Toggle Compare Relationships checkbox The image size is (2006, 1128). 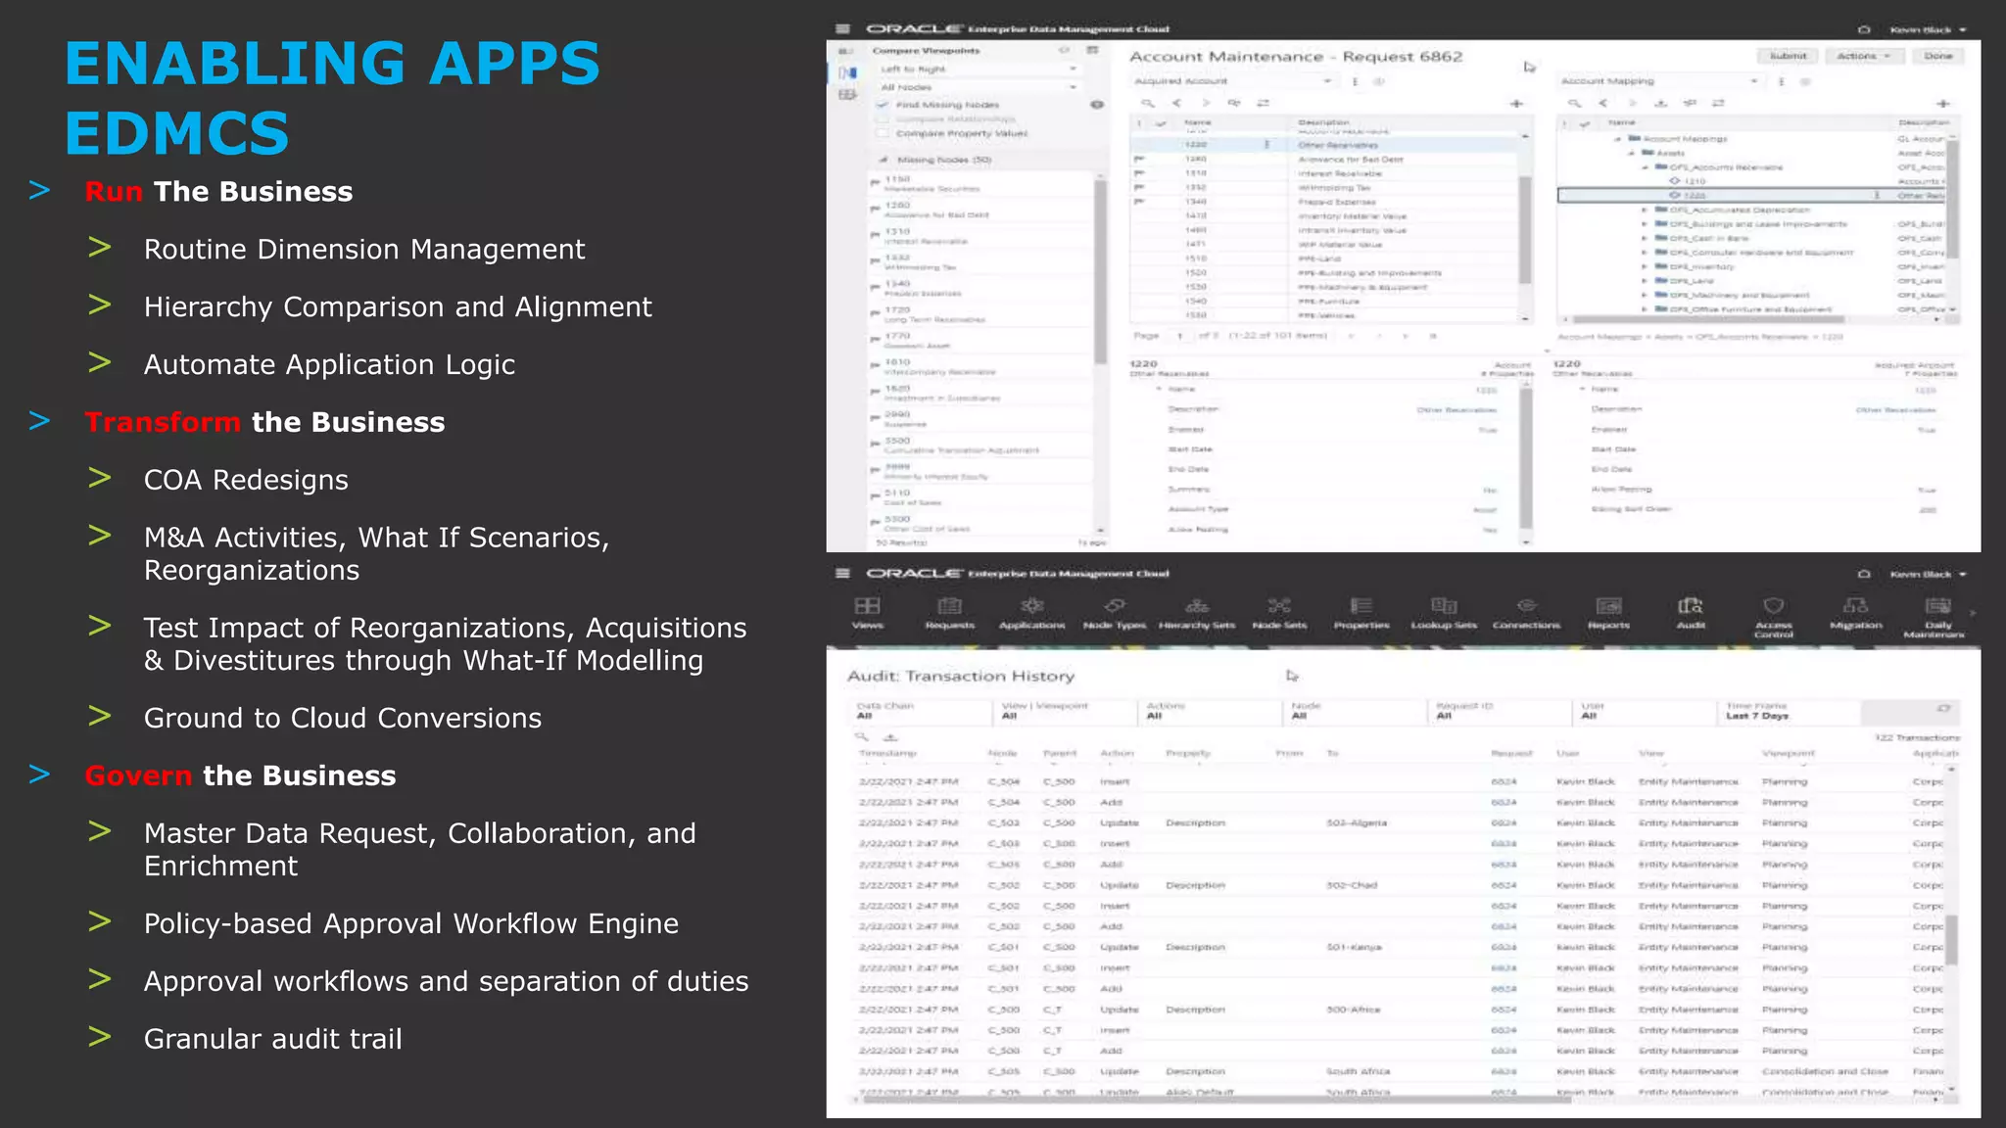tap(883, 119)
